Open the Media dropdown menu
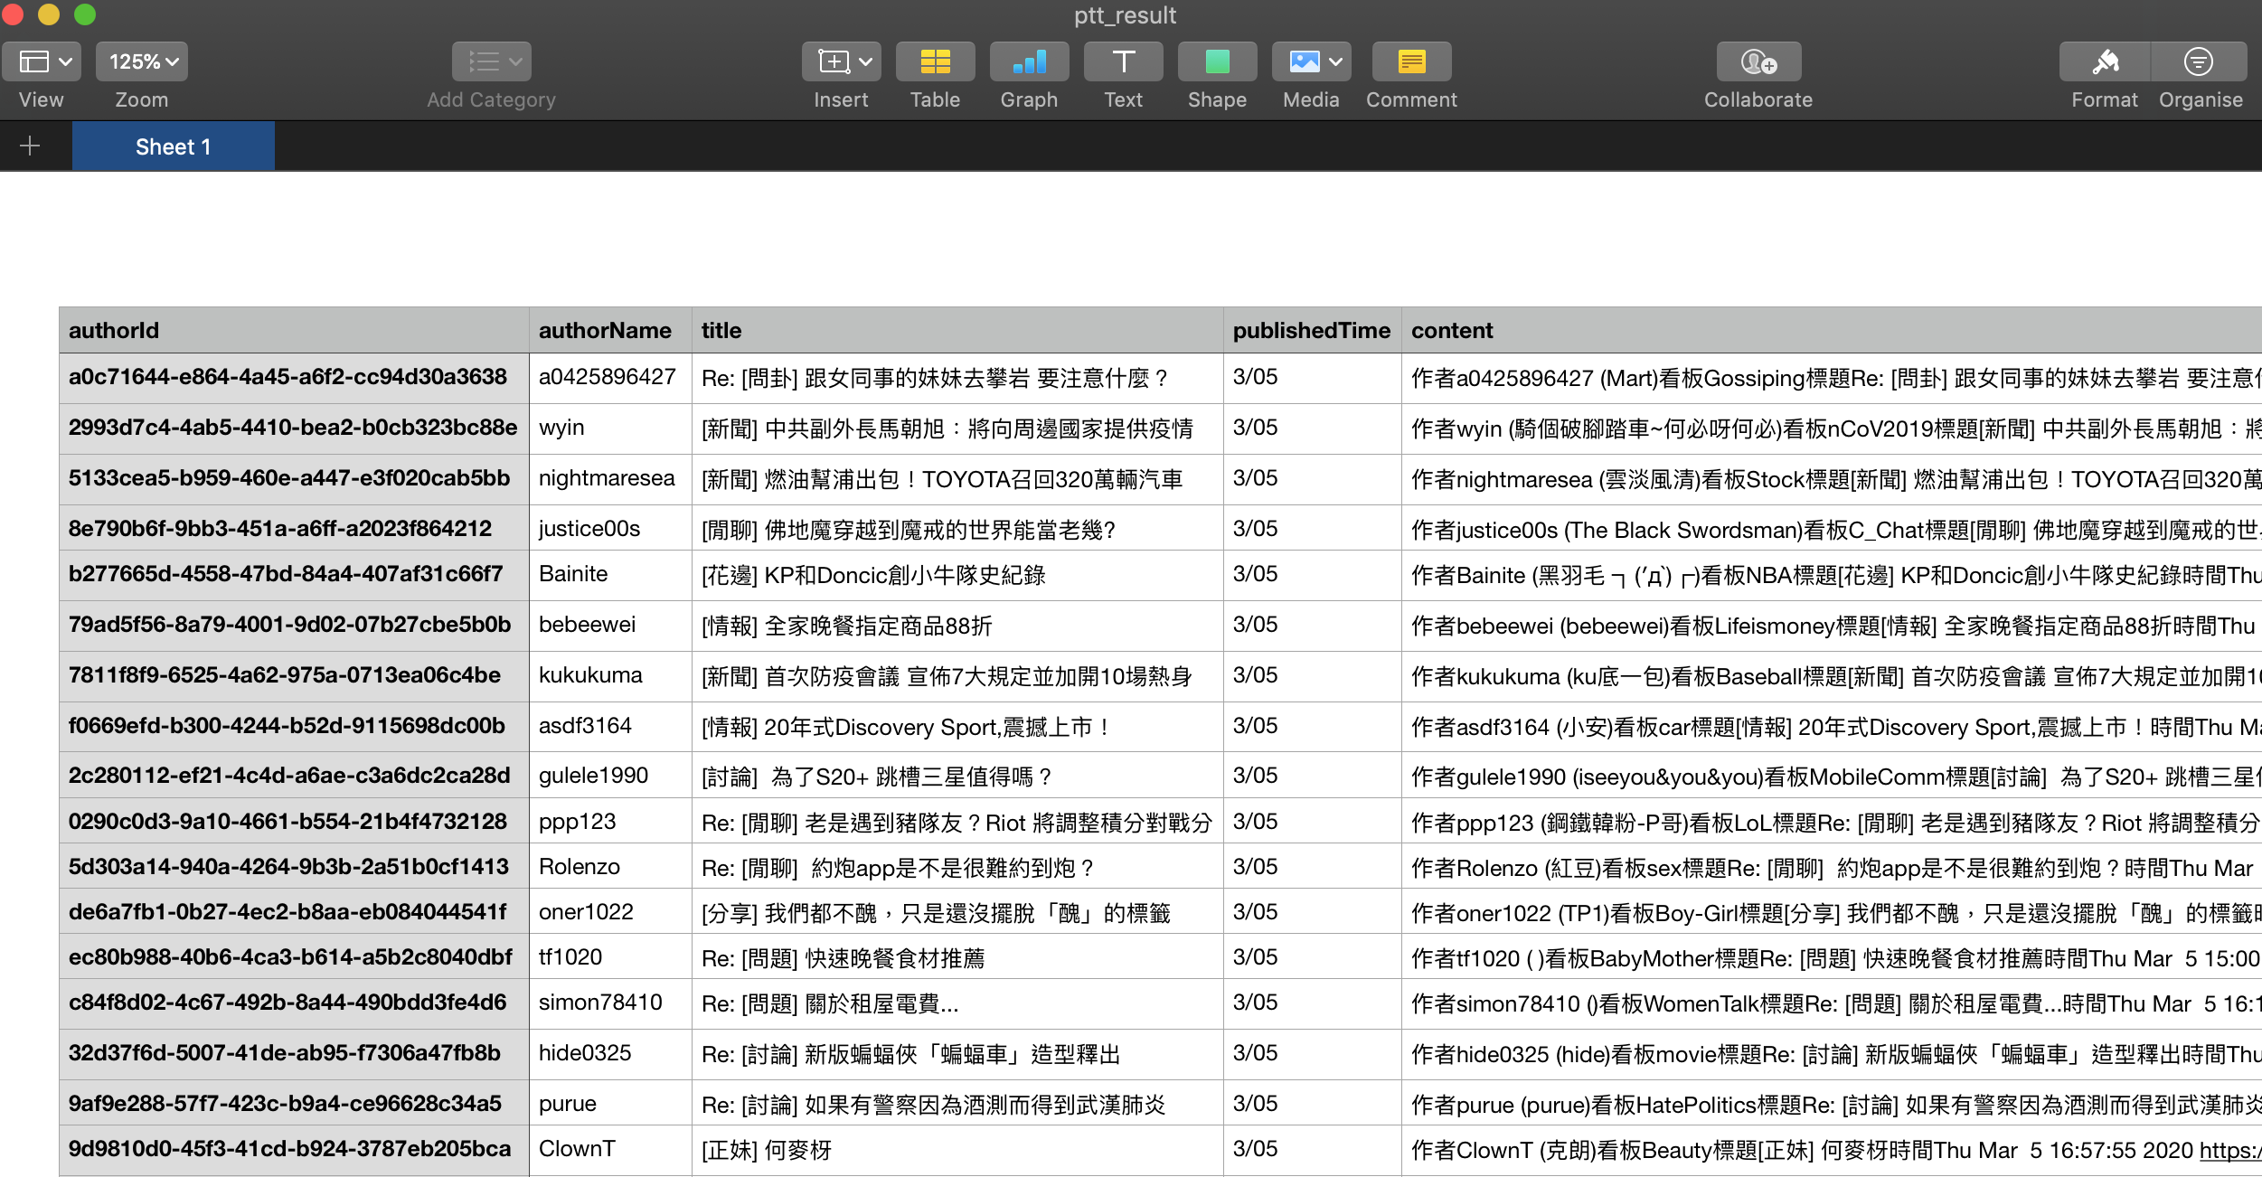The image size is (2262, 1177). click(x=1311, y=61)
